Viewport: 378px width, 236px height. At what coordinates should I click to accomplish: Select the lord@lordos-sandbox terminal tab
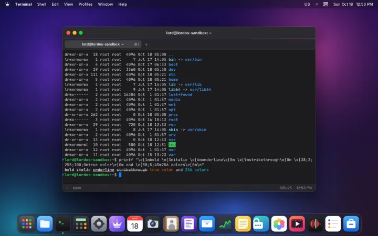click(x=103, y=44)
